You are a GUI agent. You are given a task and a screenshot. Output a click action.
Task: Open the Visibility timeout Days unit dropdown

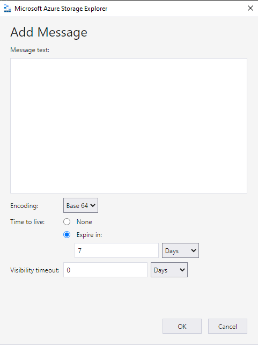(169, 270)
